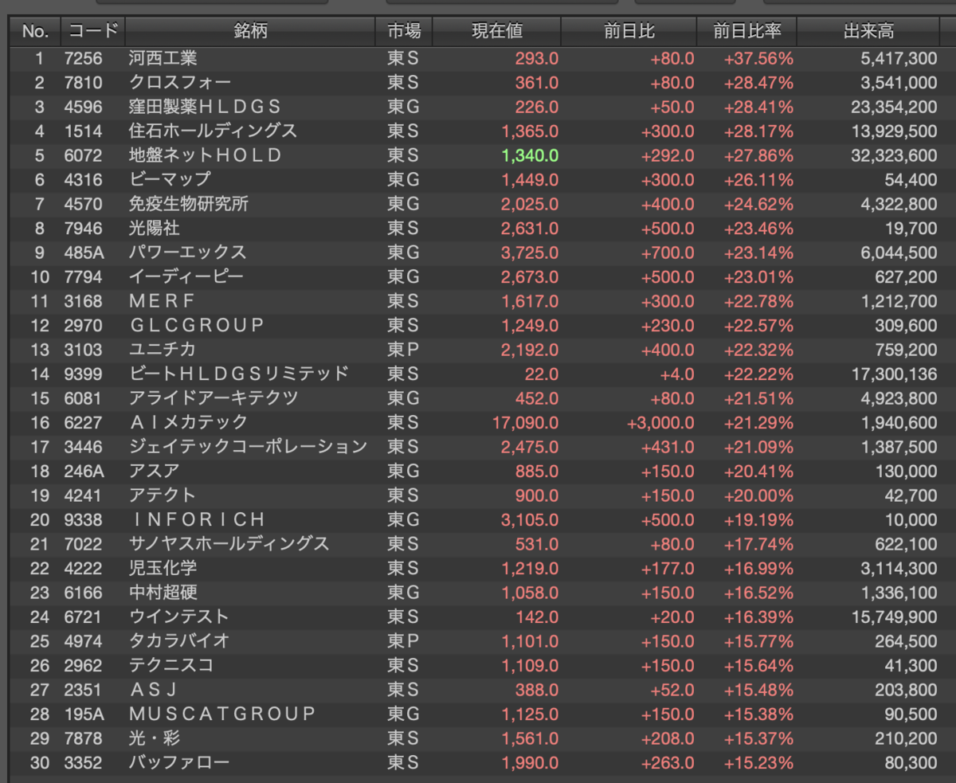Open 免疫生物研究所 stock entry
Viewport: 956px width, 783px height.
click(x=189, y=204)
